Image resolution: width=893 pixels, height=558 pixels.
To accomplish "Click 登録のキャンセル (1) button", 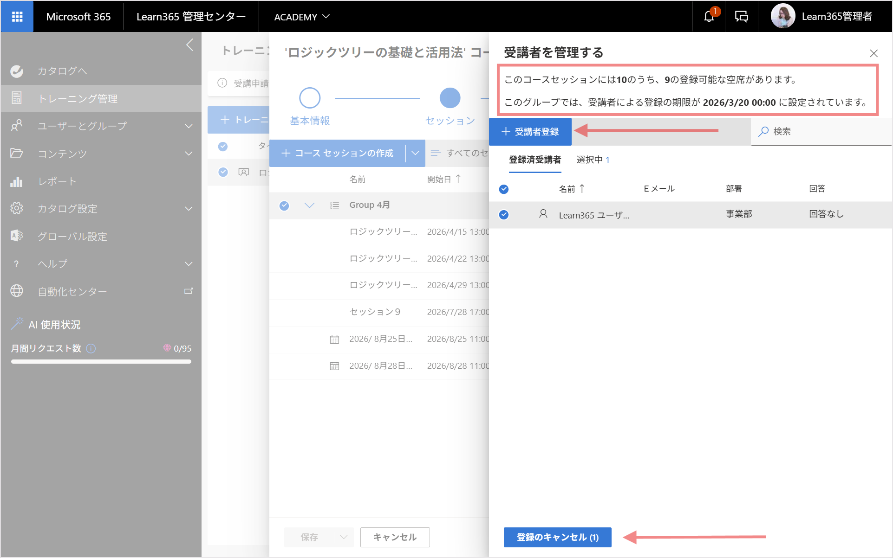I will [x=557, y=537].
